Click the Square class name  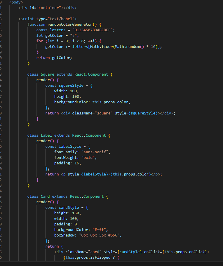48,74
